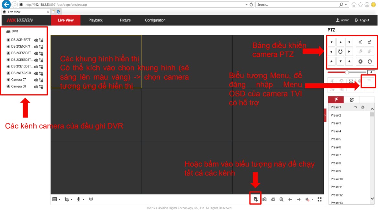Click the start all live view icon

(x=255, y=199)
